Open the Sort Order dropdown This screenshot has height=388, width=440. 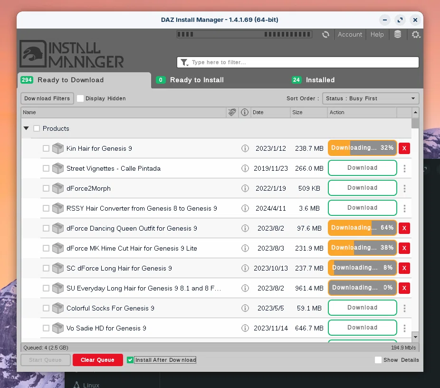point(371,98)
